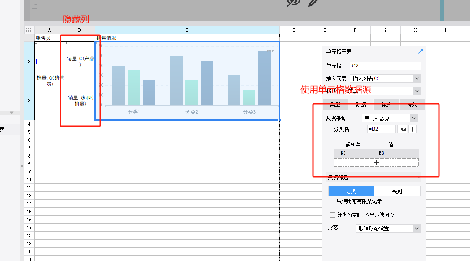Viewport: 470px width, 261px height.
Task: Click cell C1 销售情况
Action: pyautogui.click(x=187, y=38)
